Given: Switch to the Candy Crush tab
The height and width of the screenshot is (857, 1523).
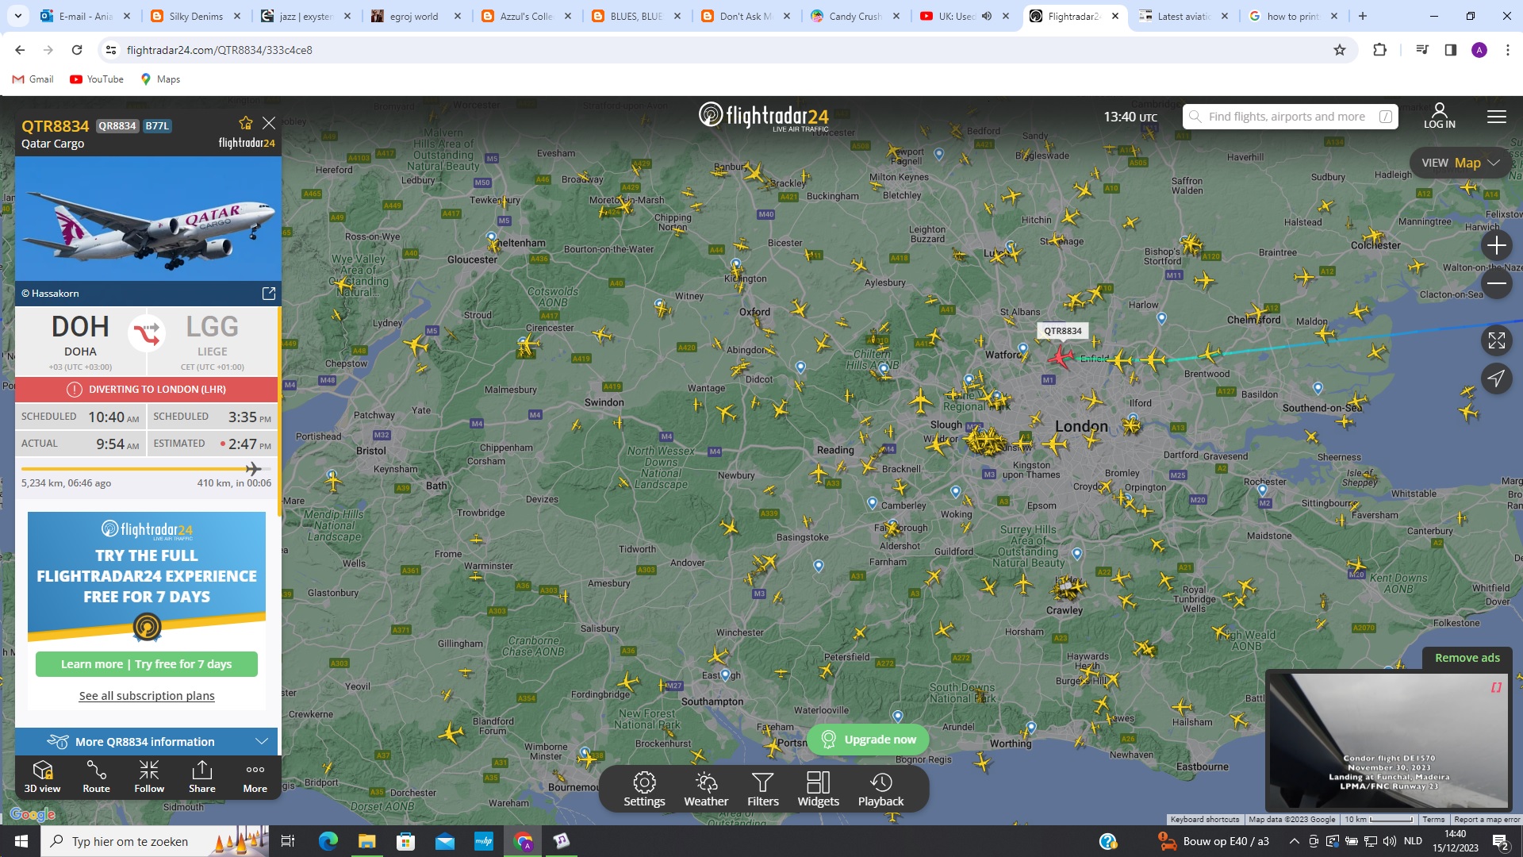Looking at the screenshot, I should 855,16.
